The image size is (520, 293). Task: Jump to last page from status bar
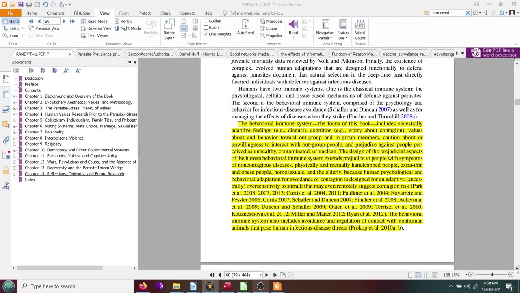click(x=274, y=275)
